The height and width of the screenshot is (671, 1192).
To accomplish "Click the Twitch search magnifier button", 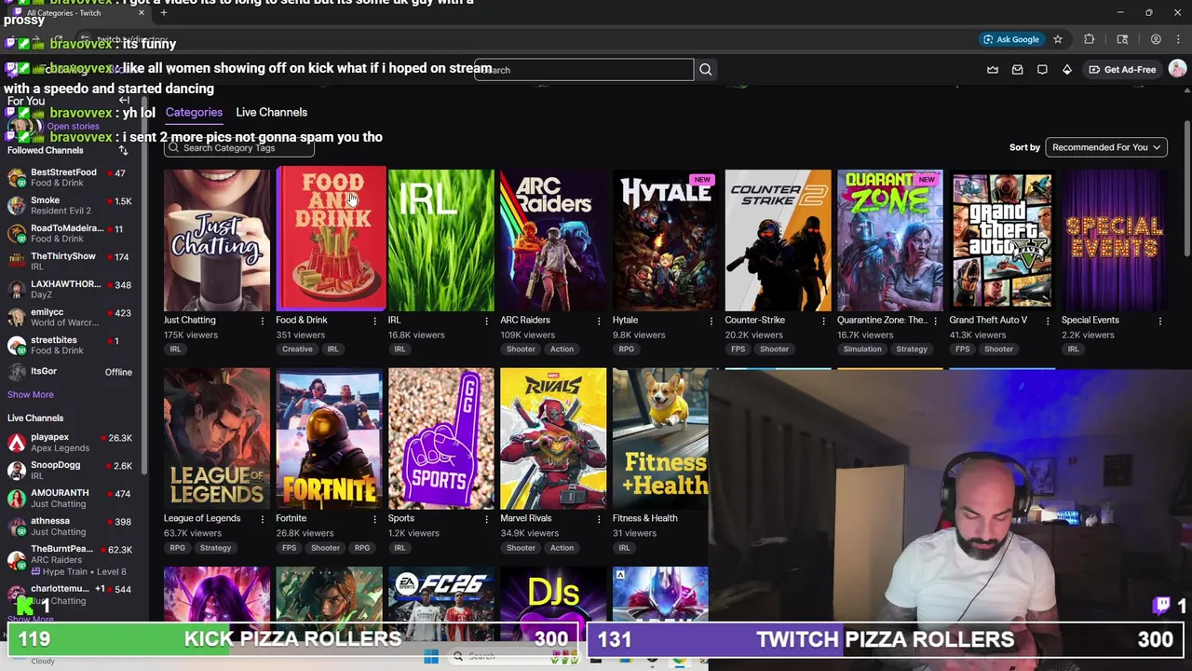I will pyautogui.click(x=706, y=70).
